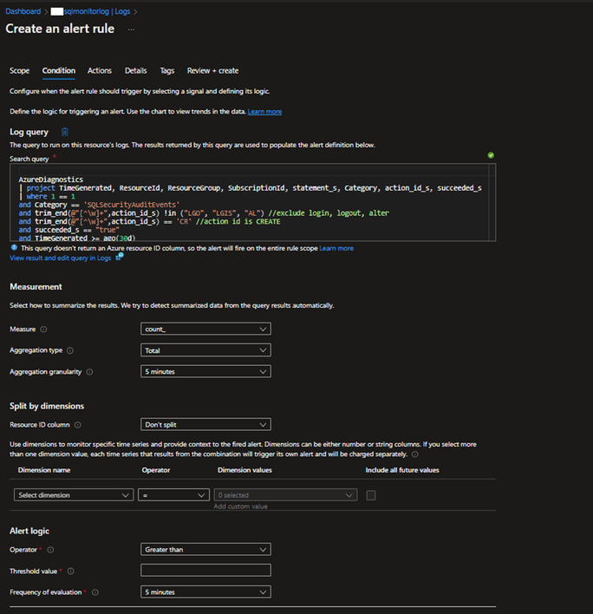Open the Dimension values 0 selected dropdown
The image size is (593, 614).
coord(286,495)
